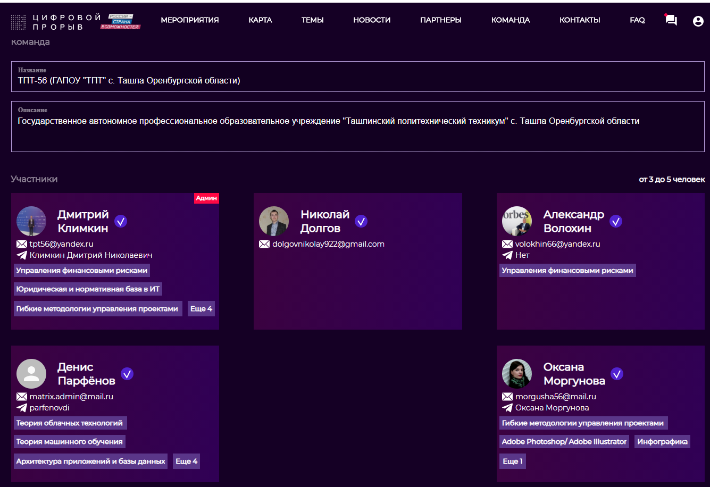710x487 pixels.
Task: Expand Еще 4 skills for Дмитрий Климкин
Action: click(202, 309)
